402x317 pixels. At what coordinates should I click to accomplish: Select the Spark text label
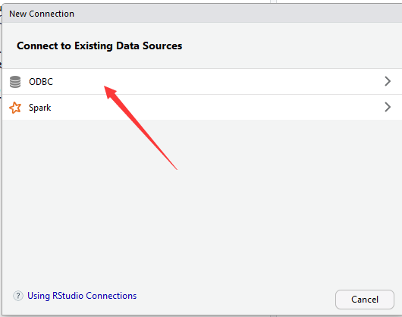click(39, 108)
